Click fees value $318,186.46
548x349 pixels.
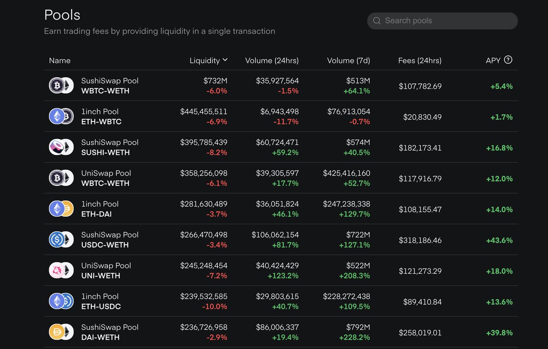(x=420, y=240)
